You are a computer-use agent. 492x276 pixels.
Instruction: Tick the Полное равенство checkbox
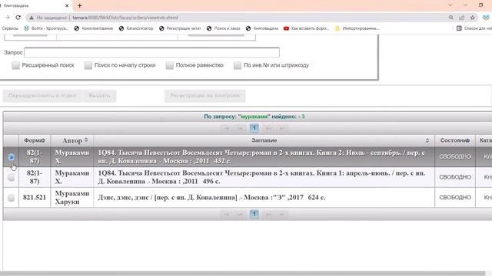pyautogui.click(x=169, y=65)
